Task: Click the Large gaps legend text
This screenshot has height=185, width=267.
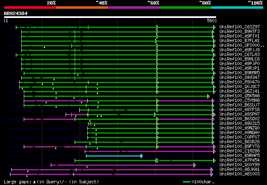Action: point(51,182)
